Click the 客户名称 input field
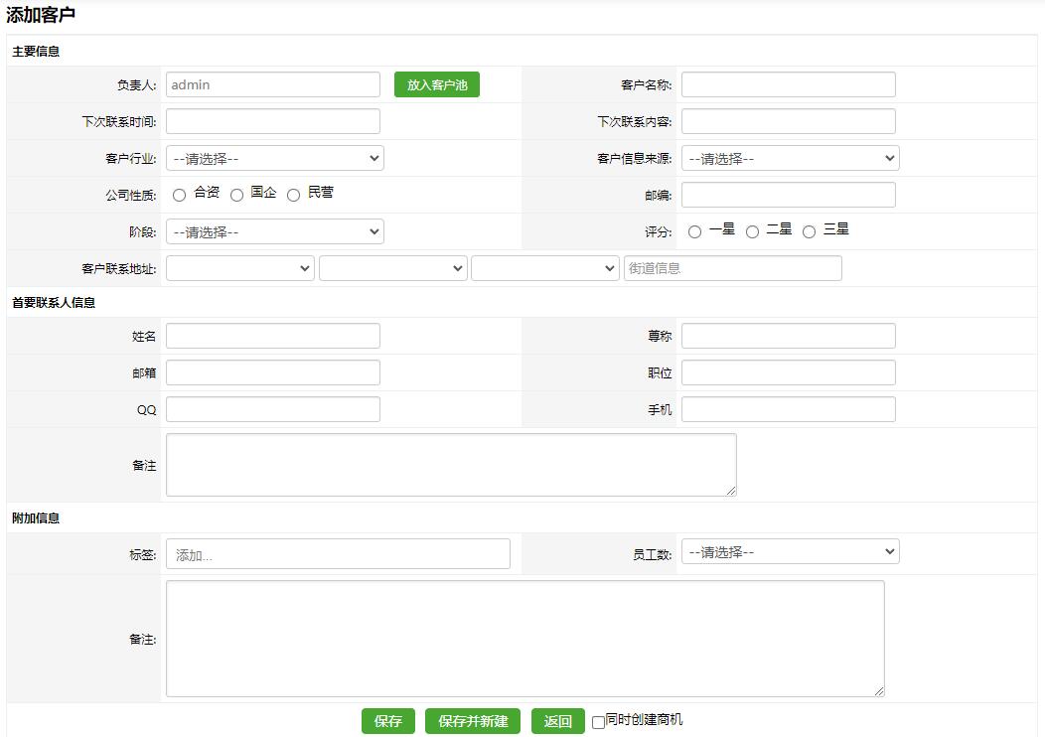1045x737 pixels. (788, 84)
